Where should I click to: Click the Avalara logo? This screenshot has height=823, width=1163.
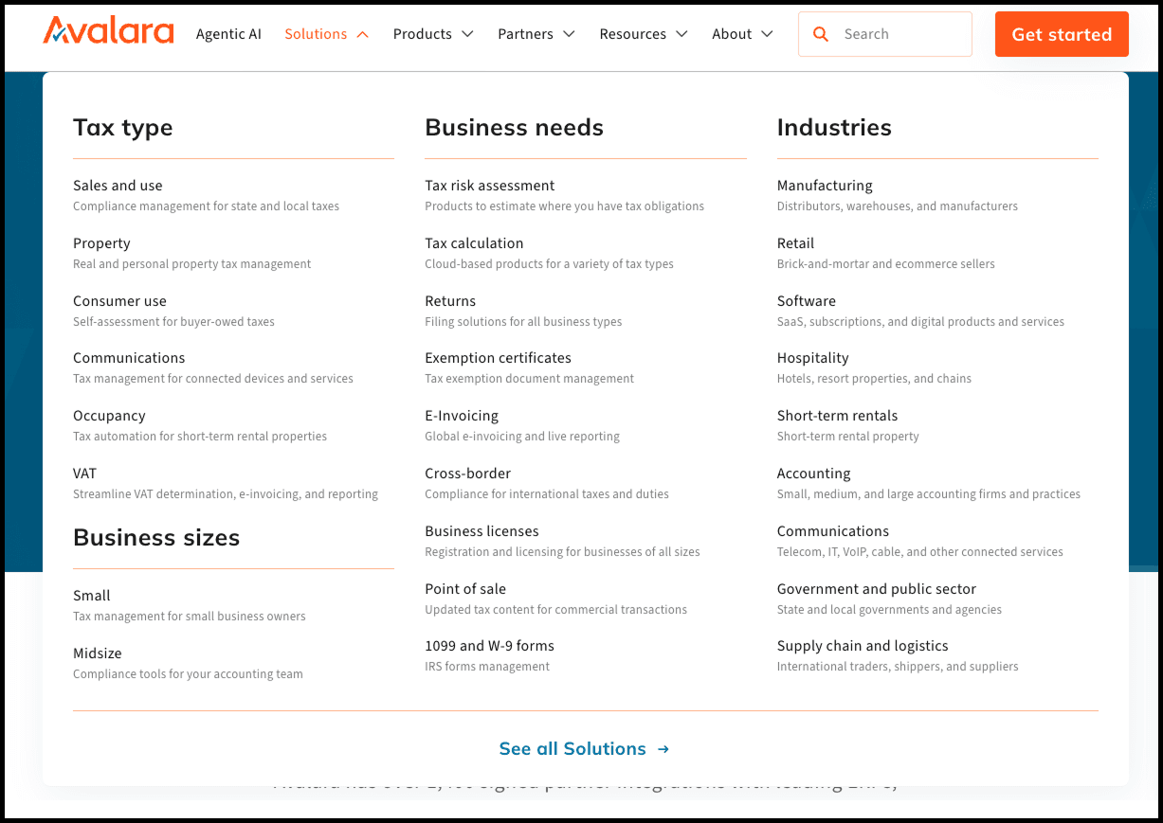pos(107,29)
